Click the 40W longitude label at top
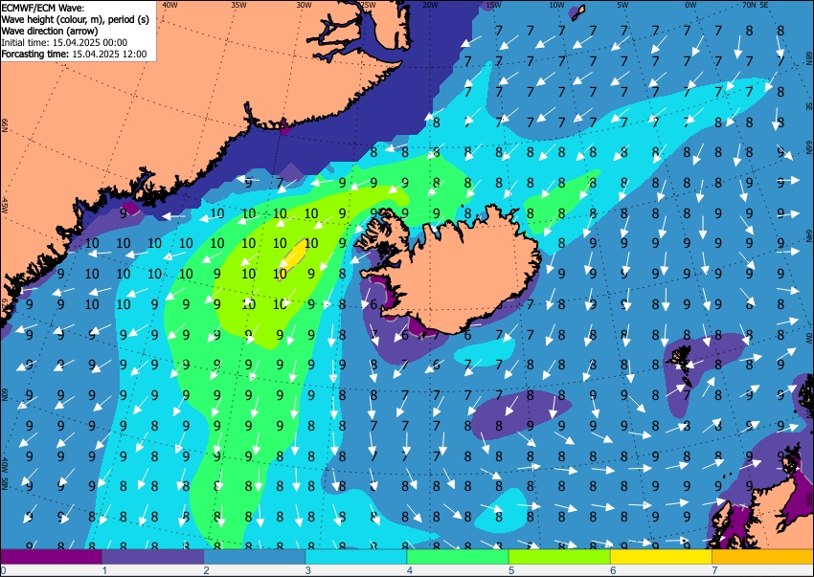 click(x=170, y=5)
